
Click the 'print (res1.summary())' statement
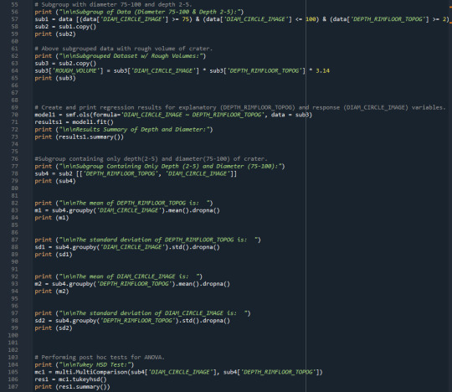click(72, 387)
